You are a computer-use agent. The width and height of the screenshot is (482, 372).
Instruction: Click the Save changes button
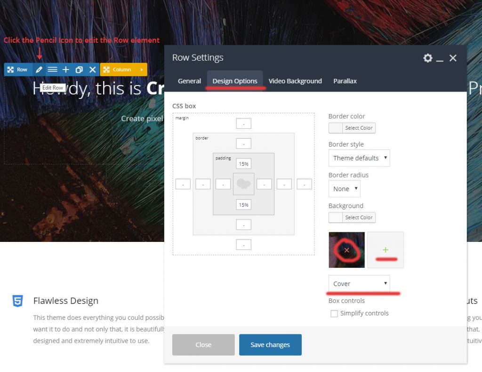[270, 345]
